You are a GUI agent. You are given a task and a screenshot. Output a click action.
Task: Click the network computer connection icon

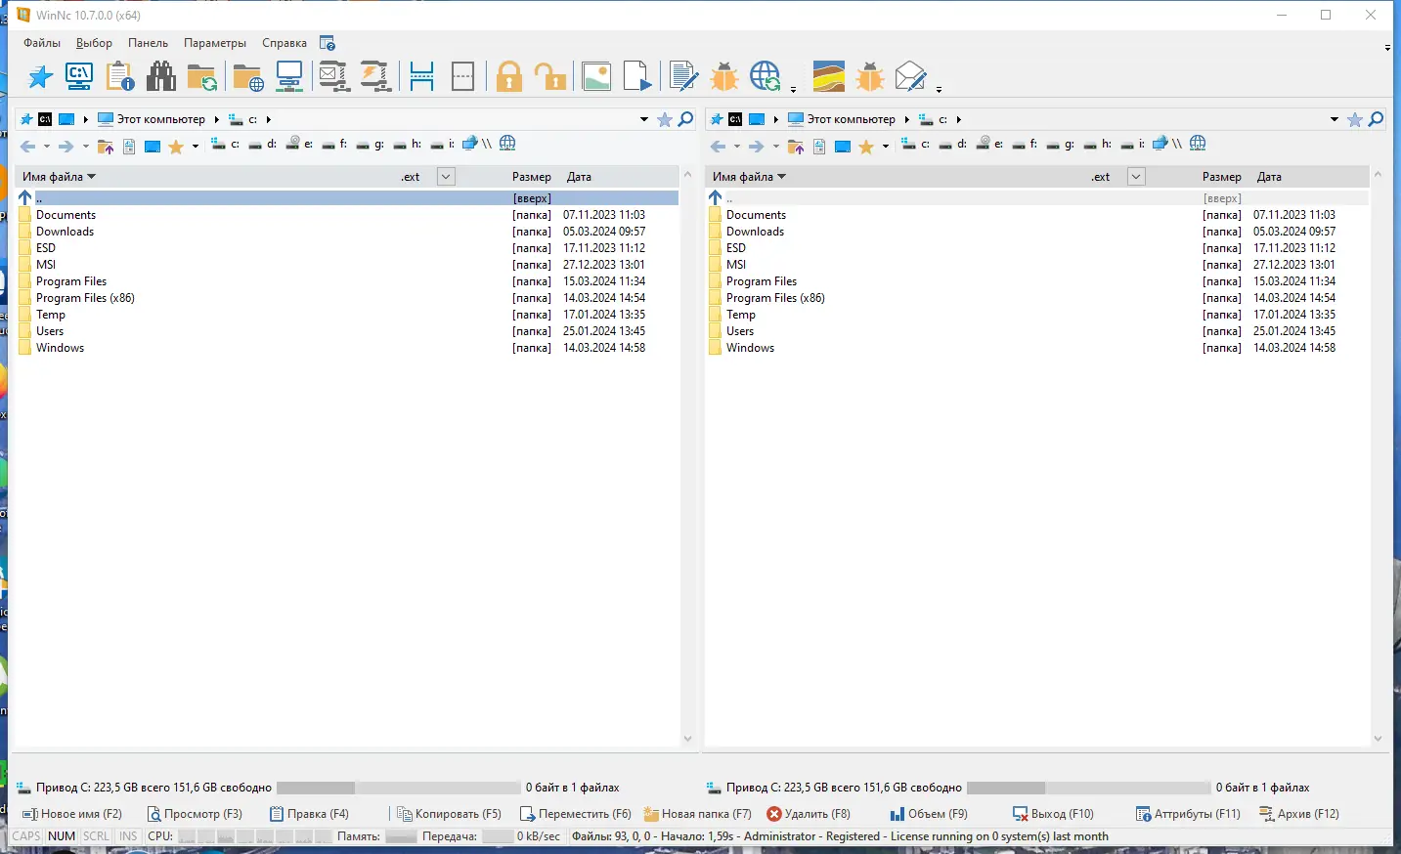pyautogui.click(x=289, y=76)
